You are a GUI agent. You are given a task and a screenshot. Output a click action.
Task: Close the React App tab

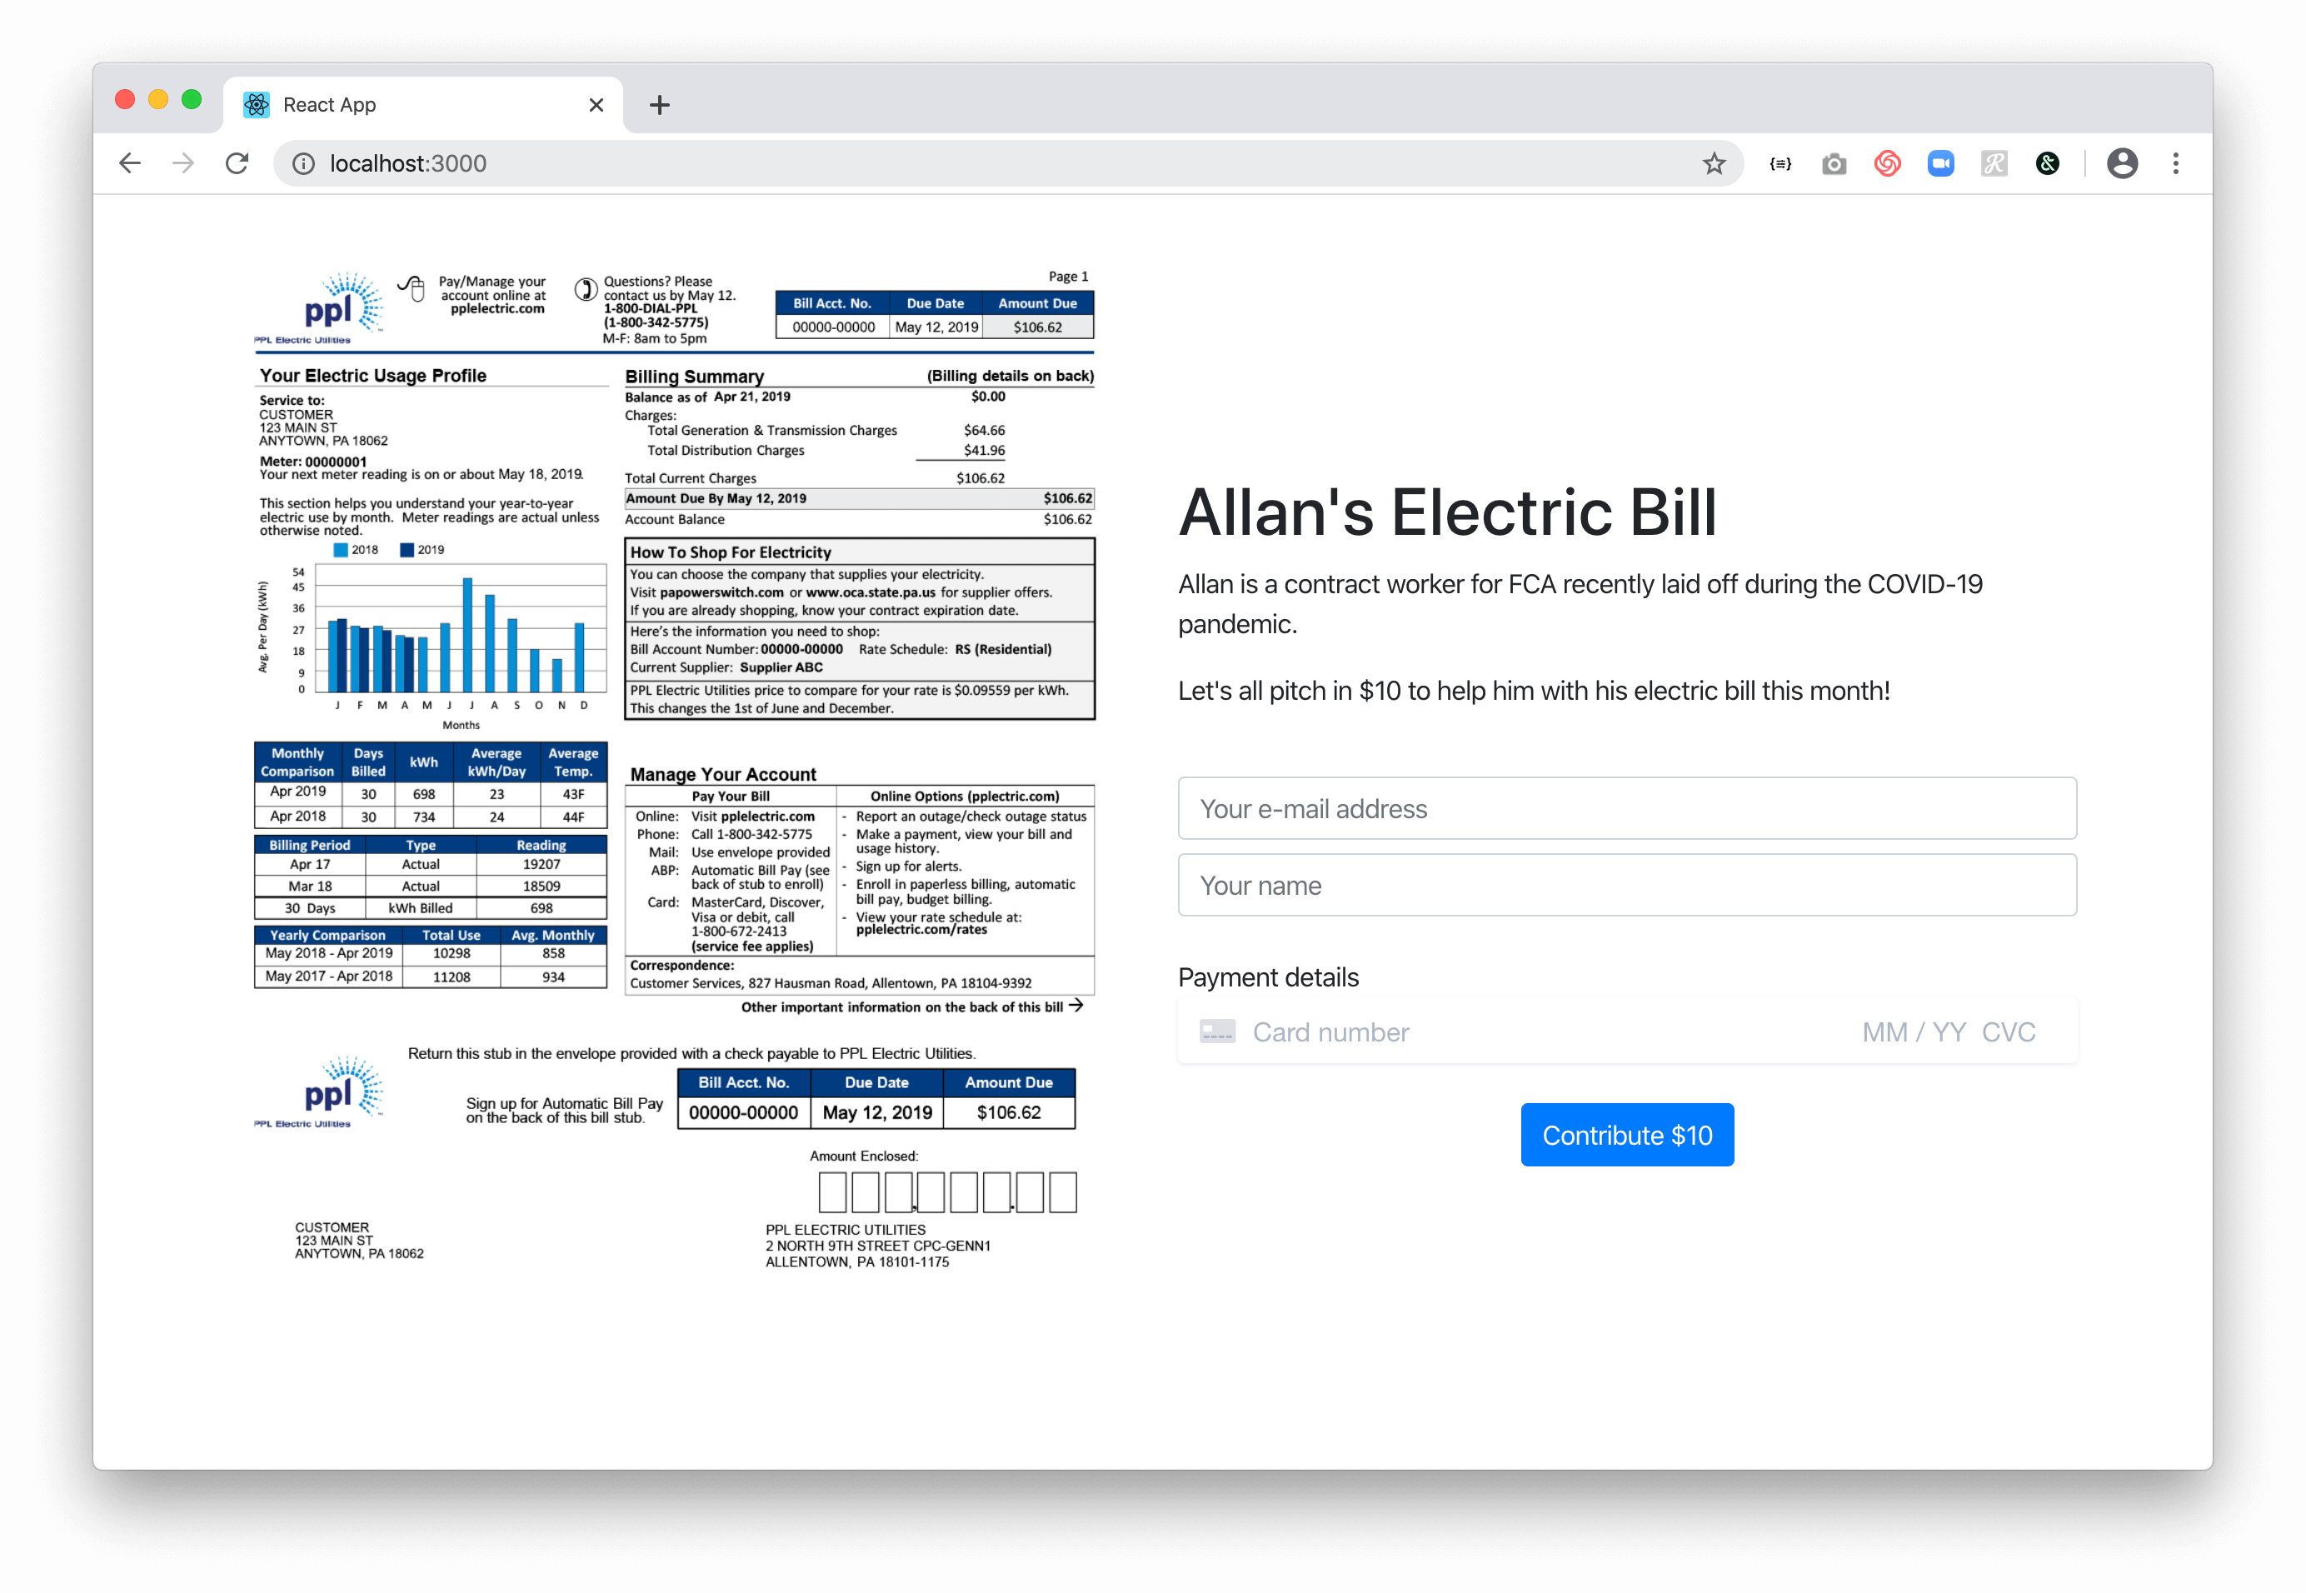(x=596, y=105)
